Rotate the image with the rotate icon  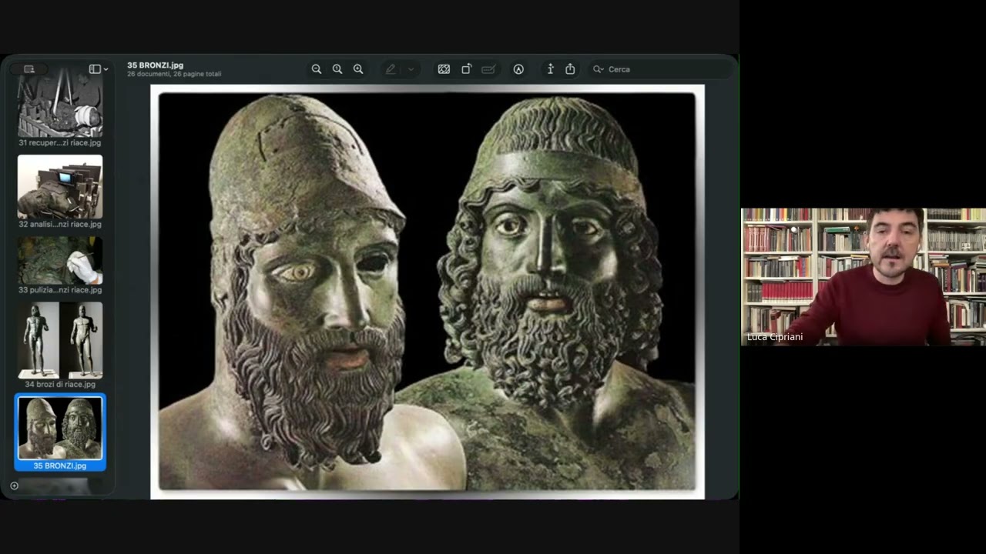466,69
